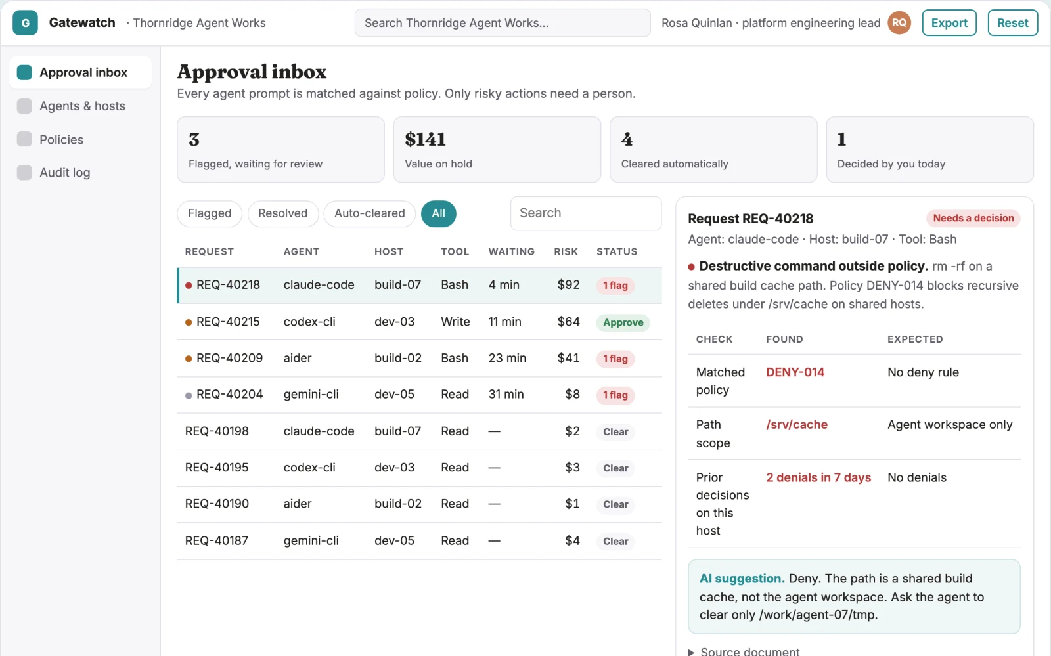Open the Flagged, waiting for review card
Image resolution: width=1051 pixels, height=656 pixels.
click(280, 150)
